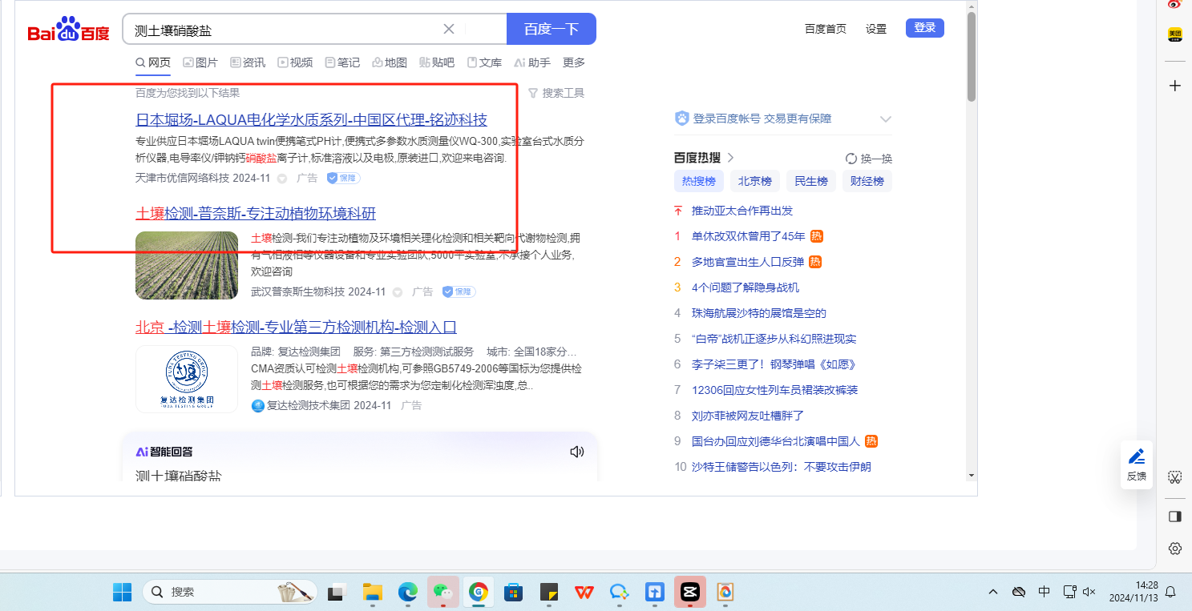Clear the search box with X icon
1192x611 pixels.
[x=449, y=30]
